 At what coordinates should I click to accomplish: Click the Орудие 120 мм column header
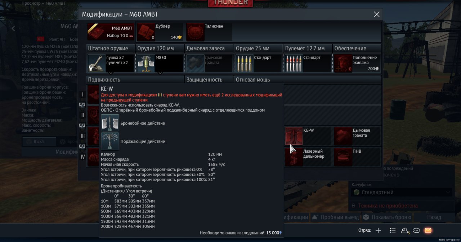[160, 48]
